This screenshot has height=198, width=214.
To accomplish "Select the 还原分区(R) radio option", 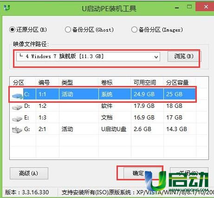I will [x=12, y=30].
